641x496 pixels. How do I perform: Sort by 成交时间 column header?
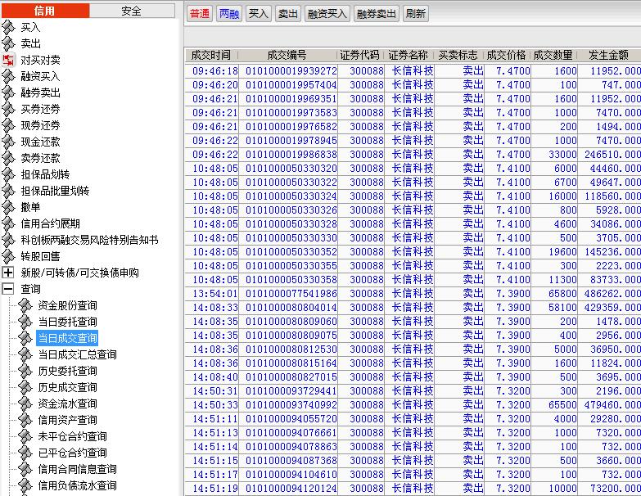click(211, 55)
